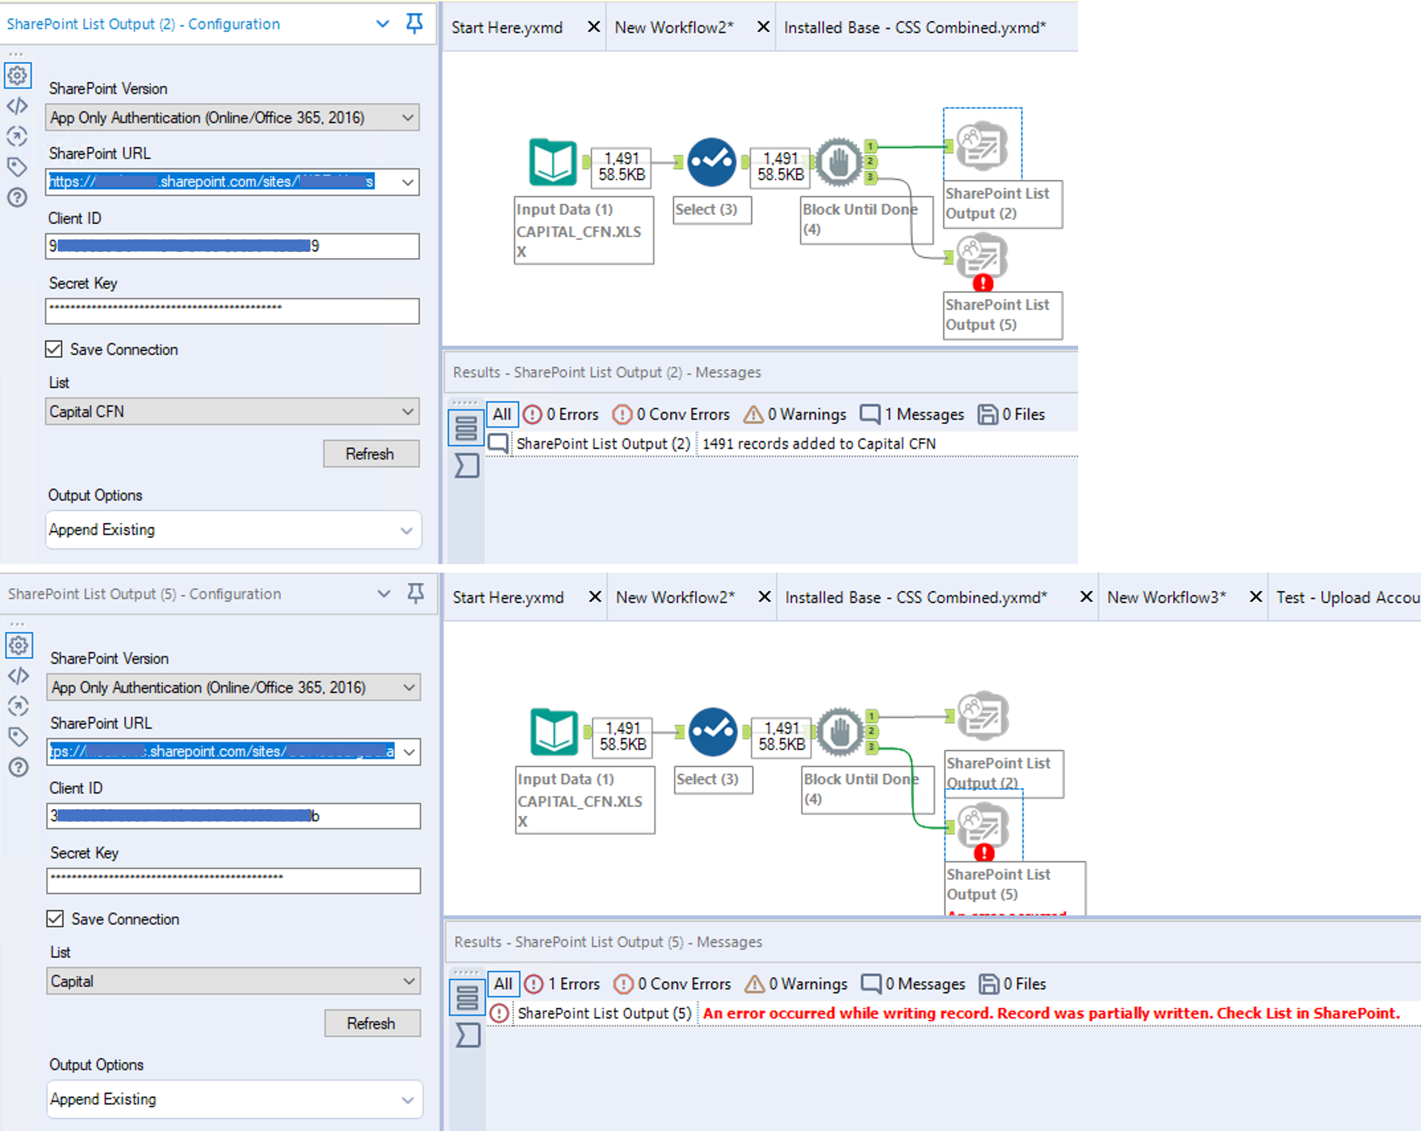Select the Block Until Done tool in top canvas
The width and height of the screenshot is (1421, 1131).
(838, 162)
